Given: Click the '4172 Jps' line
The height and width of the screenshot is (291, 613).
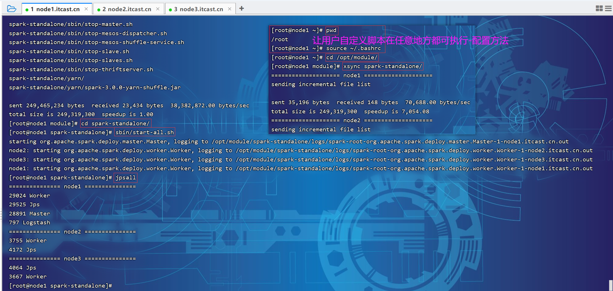Looking at the screenshot, I should (23, 250).
